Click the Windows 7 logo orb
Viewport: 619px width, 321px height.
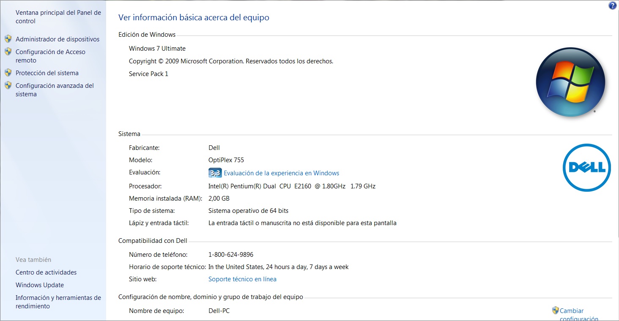(x=570, y=82)
